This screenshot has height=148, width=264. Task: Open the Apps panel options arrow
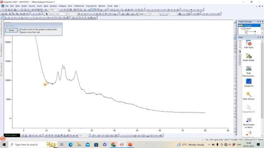pos(258,37)
